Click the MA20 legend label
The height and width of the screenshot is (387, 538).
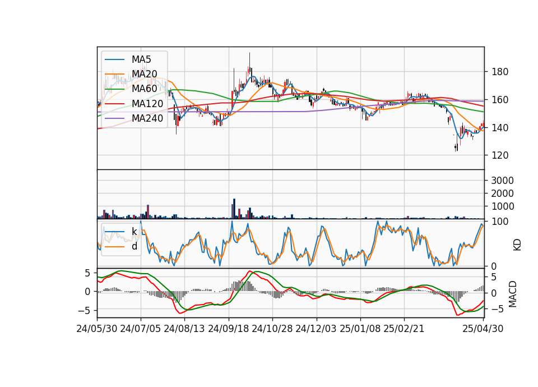tap(144, 74)
